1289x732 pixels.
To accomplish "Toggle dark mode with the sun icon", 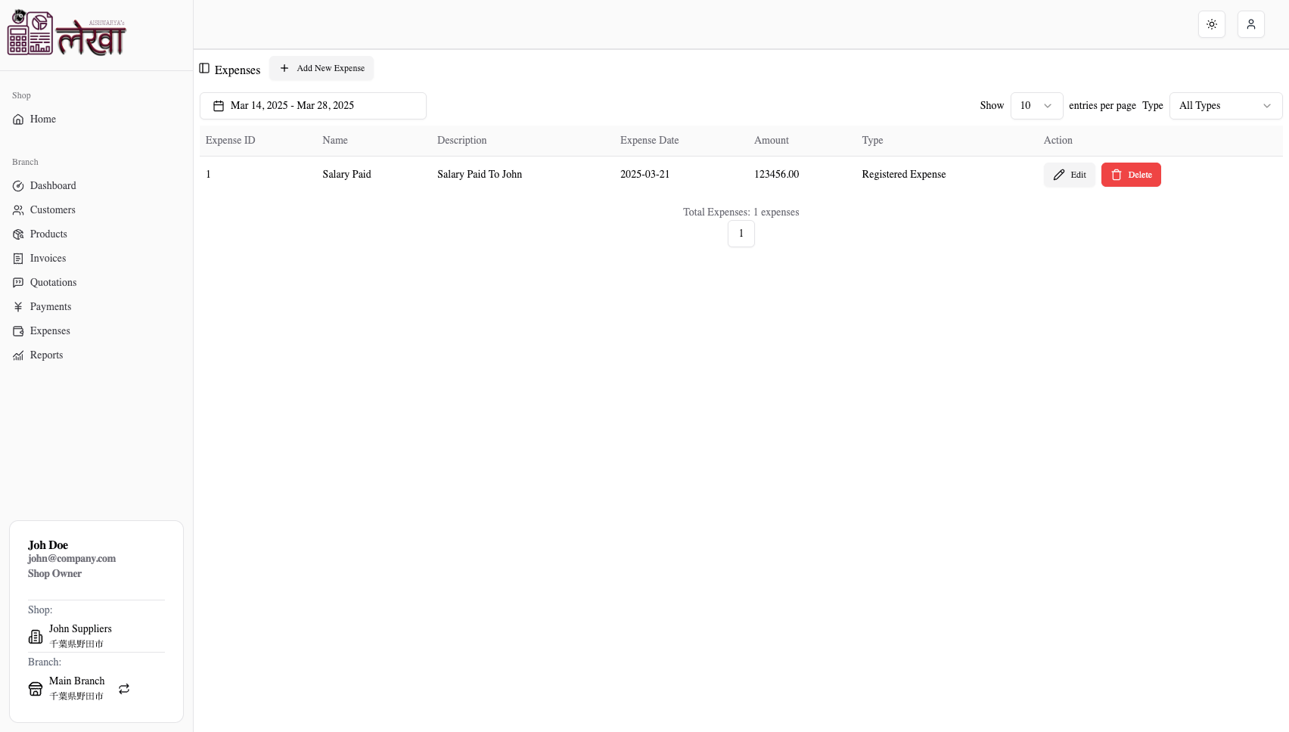I will tap(1211, 23).
